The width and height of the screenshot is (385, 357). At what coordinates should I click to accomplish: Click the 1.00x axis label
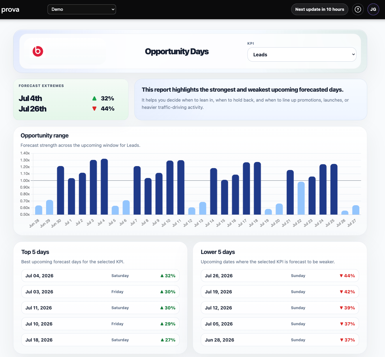click(x=25, y=180)
